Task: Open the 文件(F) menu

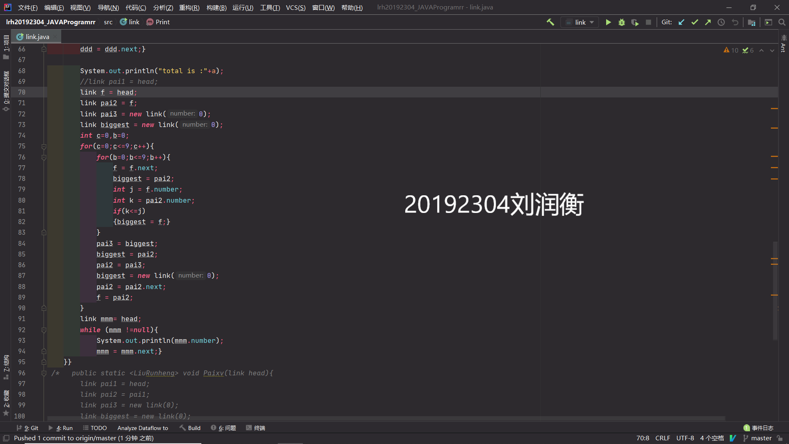Action: pyautogui.click(x=28, y=7)
